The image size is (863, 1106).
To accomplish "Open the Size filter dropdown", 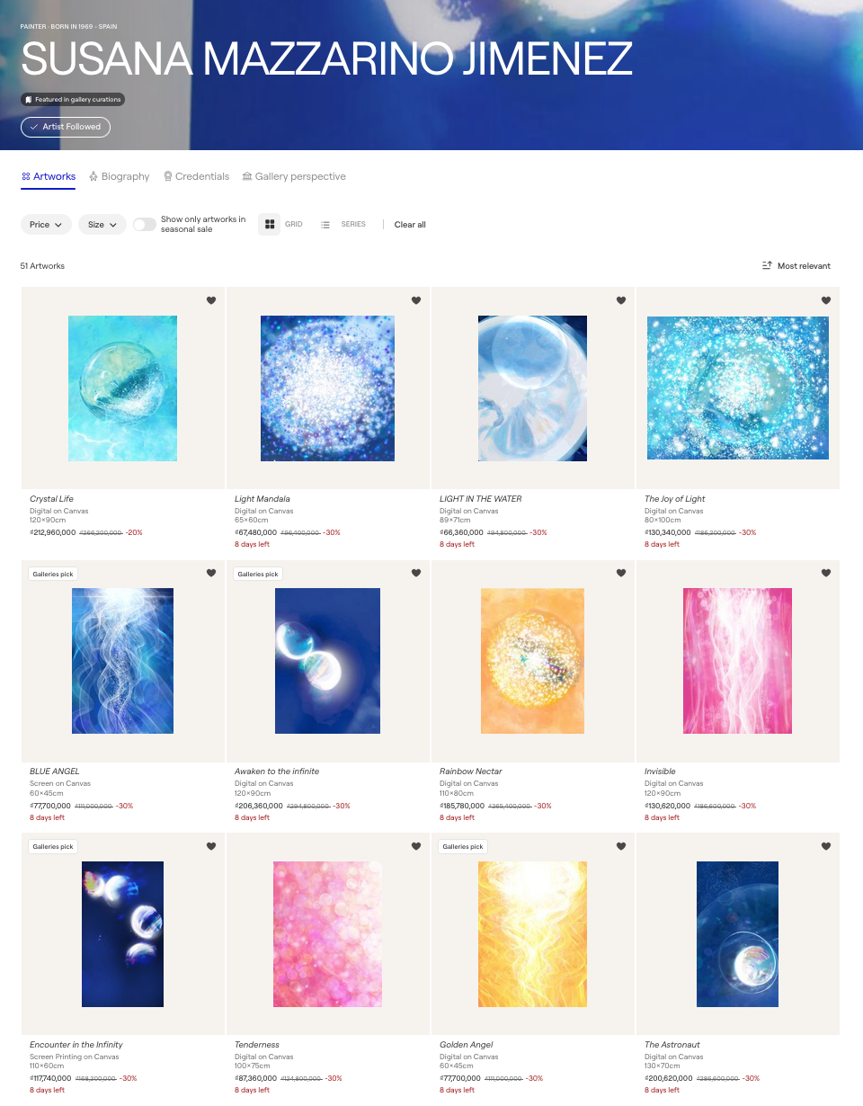I will coord(102,225).
